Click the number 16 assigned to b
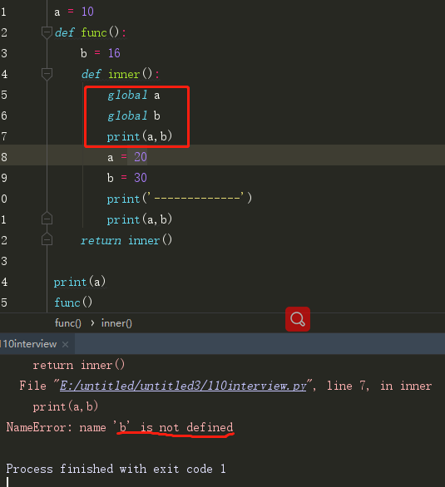The width and height of the screenshot is (445, 487). coord(114,53)
